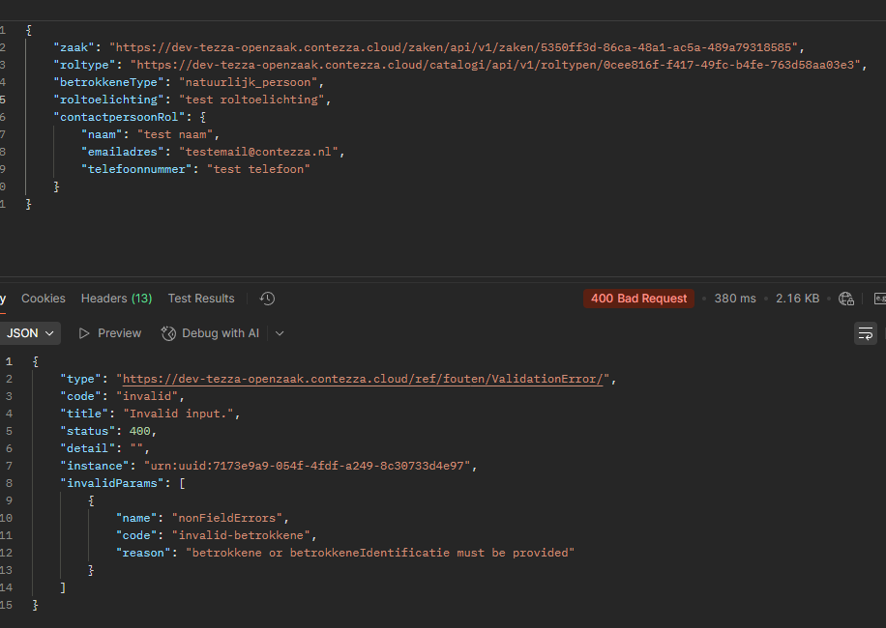
Task: Switch to the Cookies tab
Action: 44,299
